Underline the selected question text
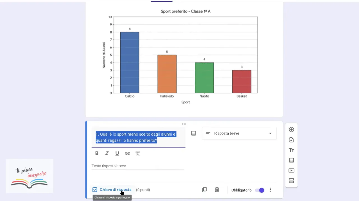 pyautogui.click(x=117, y=153)
